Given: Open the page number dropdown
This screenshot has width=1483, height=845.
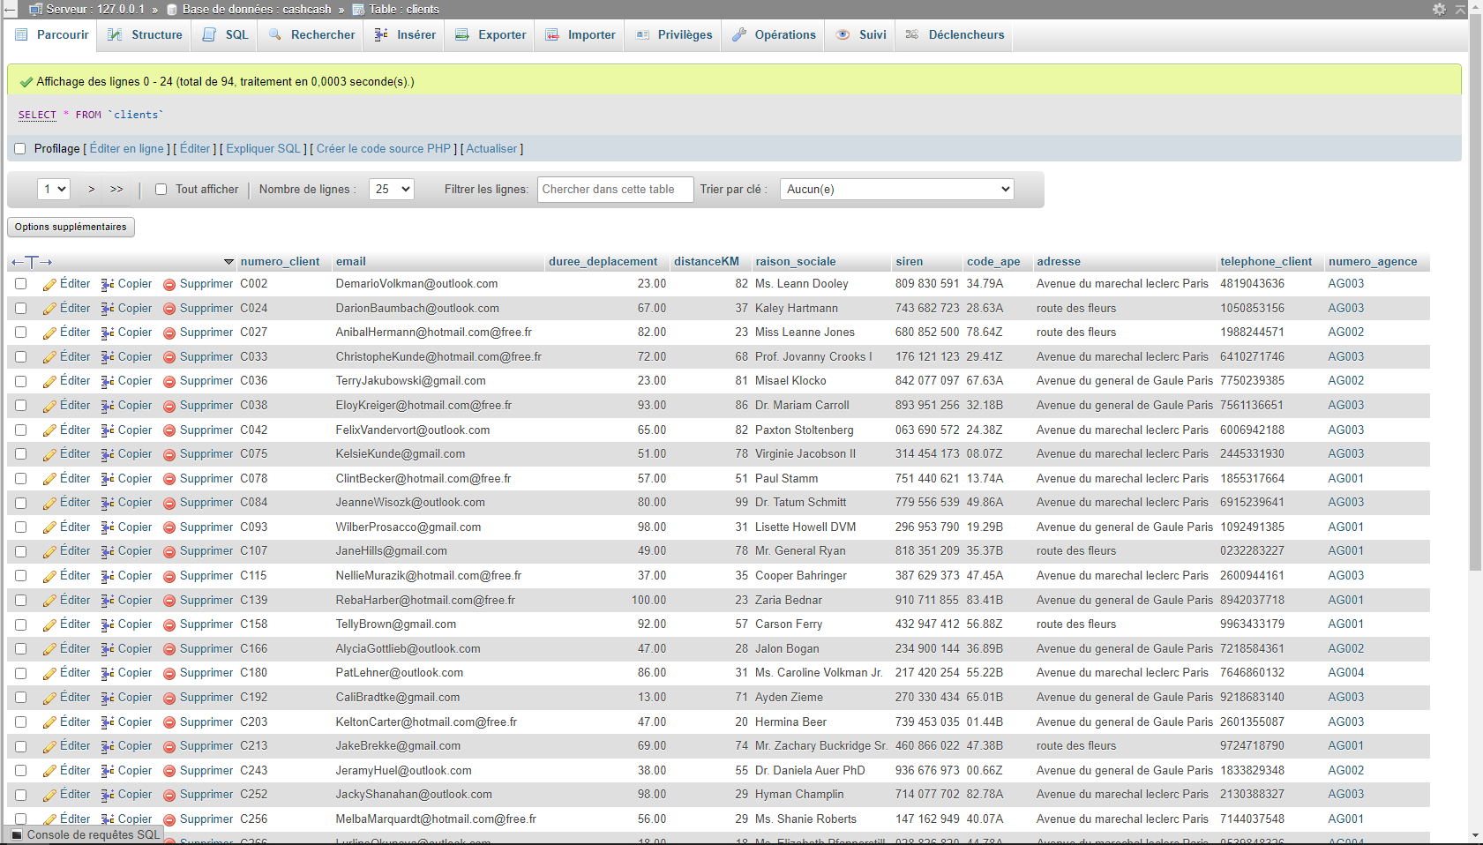Looking at the screenshot, I should 54,189.
